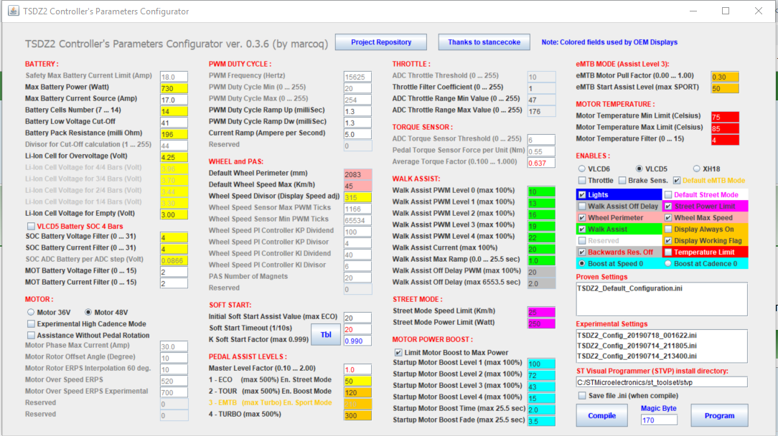Click the Thanks to stancecoke button
This screenshot has height=436, width=778.
pyautogui.click(x=484, y=42)
